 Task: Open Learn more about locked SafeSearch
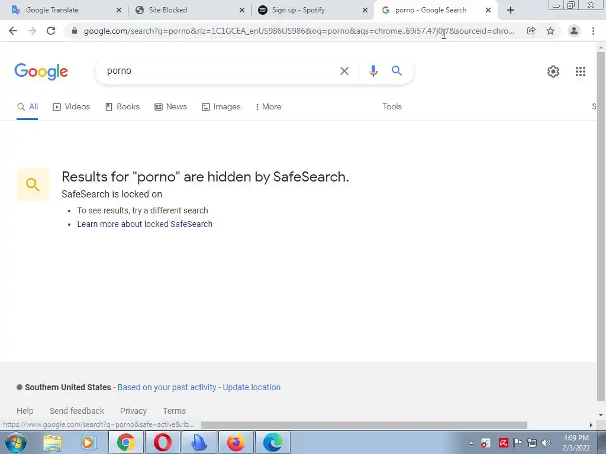pyautogui.click(x=144, y=224)
